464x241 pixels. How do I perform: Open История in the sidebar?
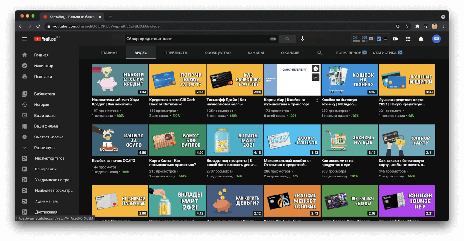[41, 104]
